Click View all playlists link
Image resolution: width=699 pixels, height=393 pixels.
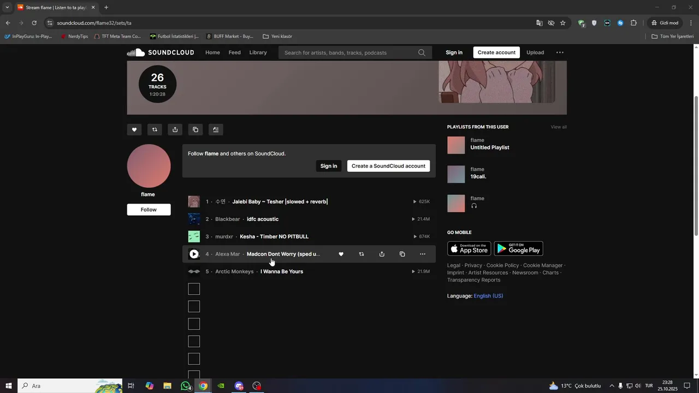[559, 127]
